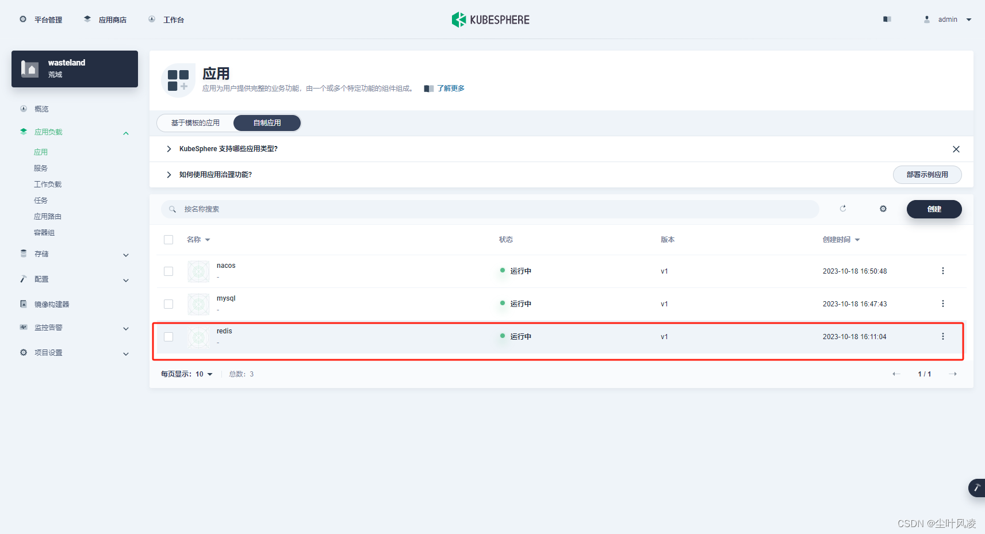Click the 镜像构建器 icon
This screenshot has width=985, height=534.
click(24, 304)
